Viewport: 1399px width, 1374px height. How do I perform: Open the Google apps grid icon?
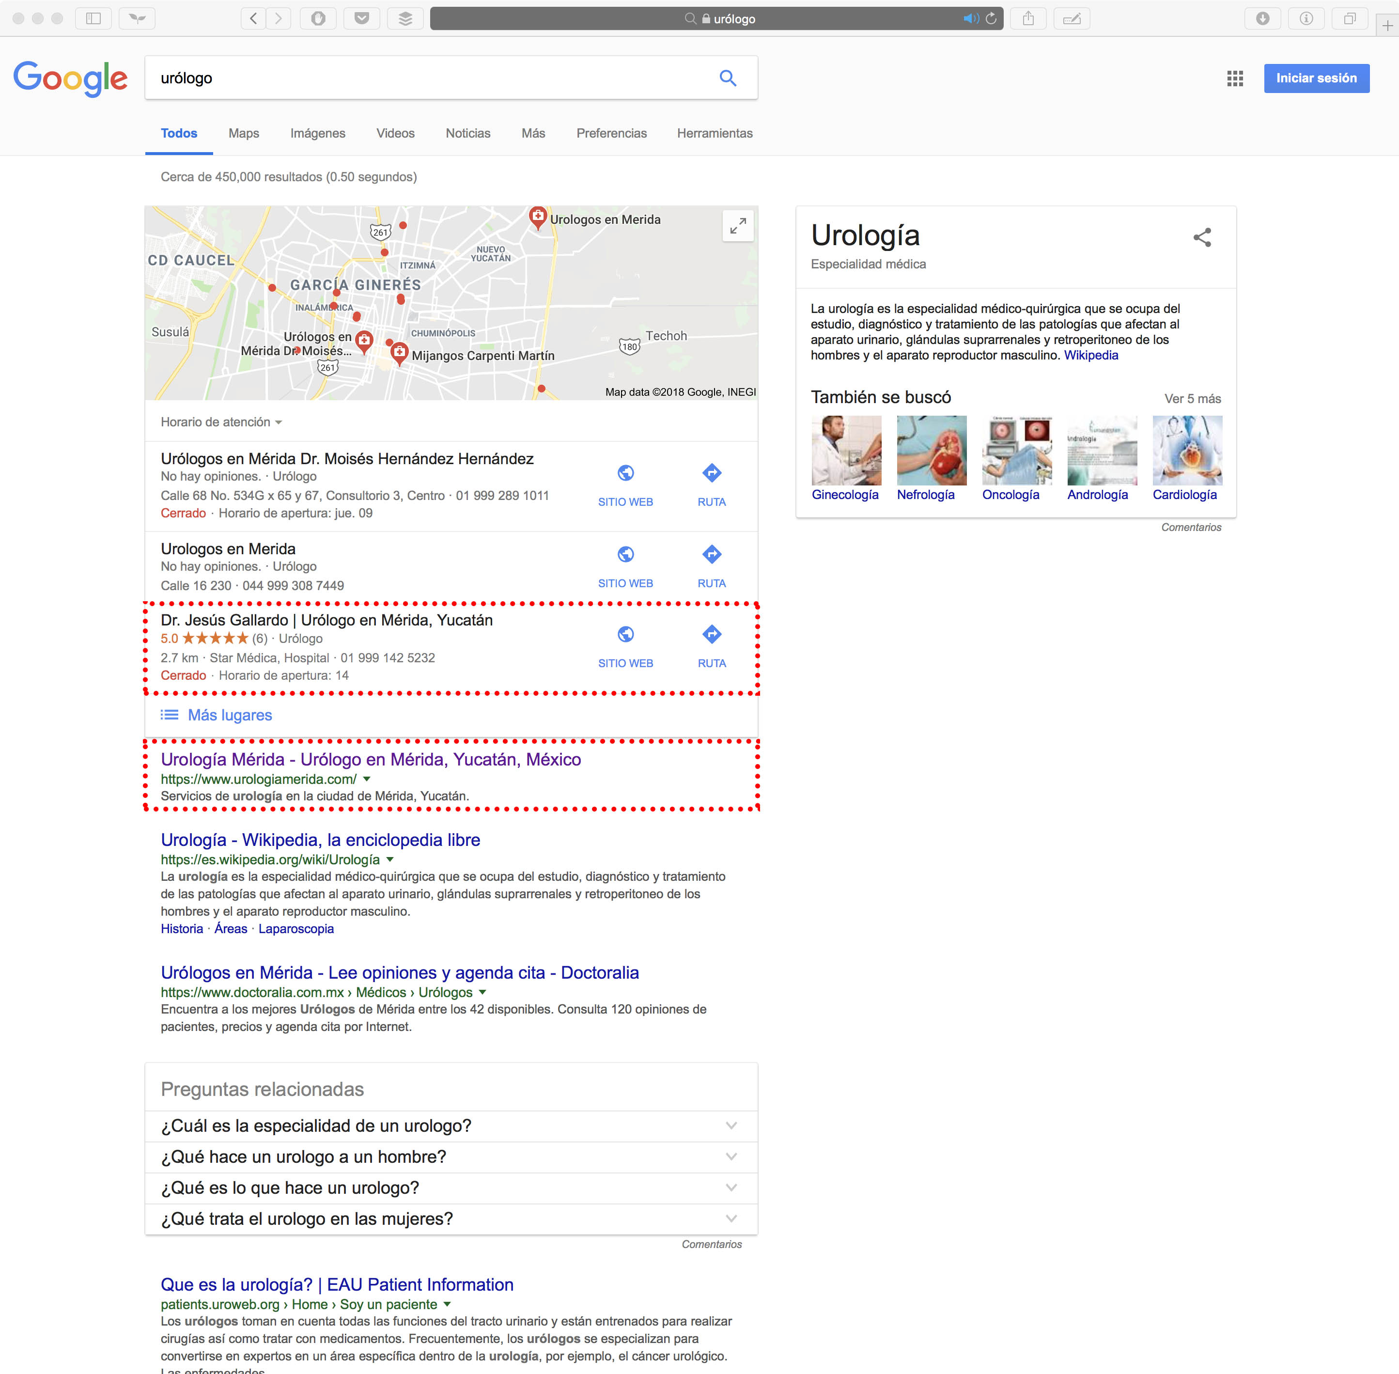pyautogui.click(x=1235, y=78)
